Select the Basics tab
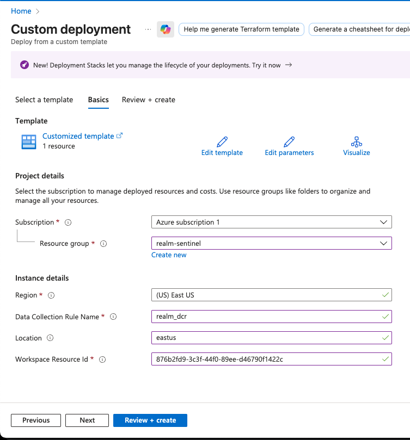The height and width of the screenshot is (440, 410). tap(98, 100)
